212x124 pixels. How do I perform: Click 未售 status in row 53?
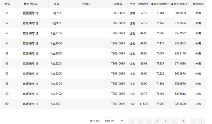[x=198, y=33]
